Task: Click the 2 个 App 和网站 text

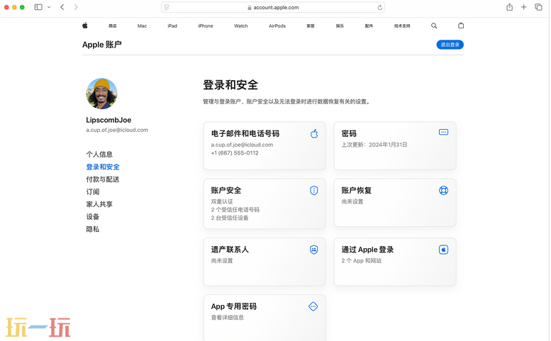Action: [x=361, y=261]
